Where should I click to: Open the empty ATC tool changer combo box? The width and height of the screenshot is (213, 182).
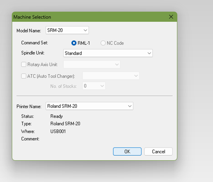[x=111, y=76]
